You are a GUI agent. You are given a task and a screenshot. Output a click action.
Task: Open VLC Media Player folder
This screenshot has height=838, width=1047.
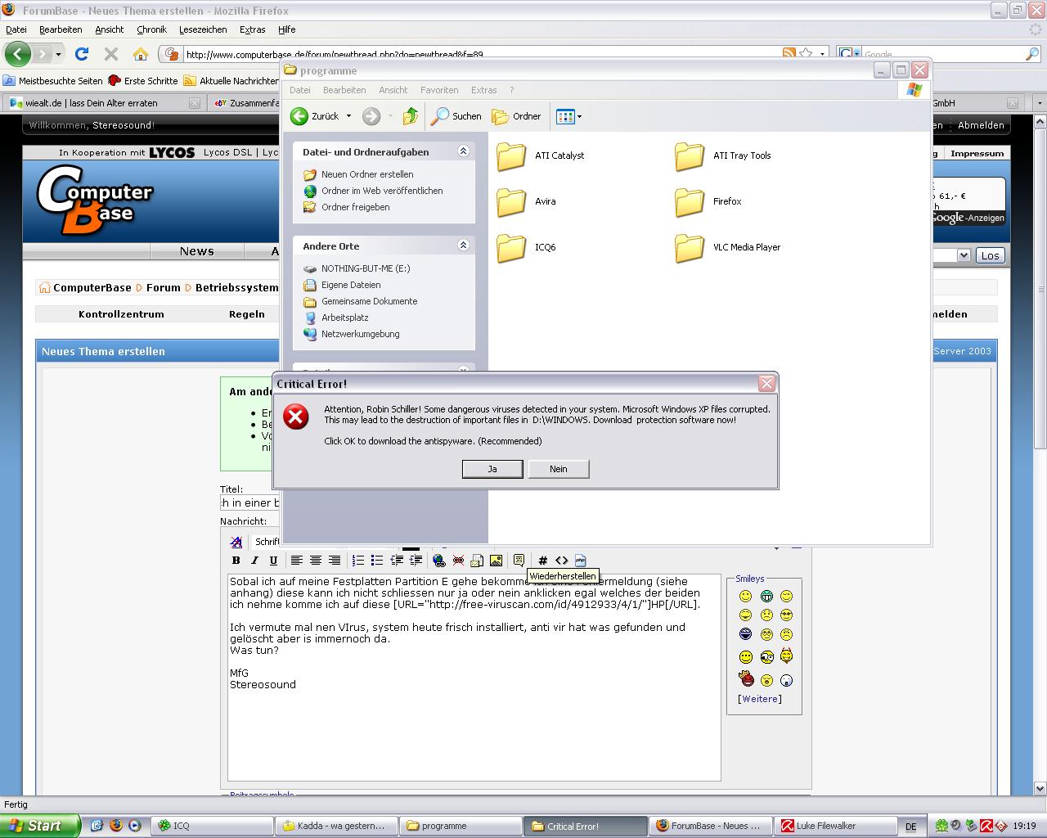[728, 247]
